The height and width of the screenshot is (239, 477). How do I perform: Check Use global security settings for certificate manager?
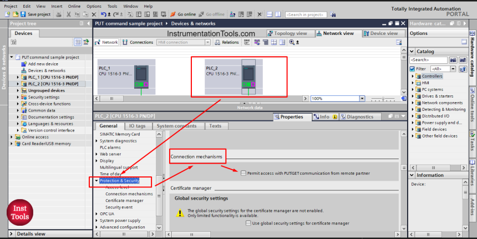[x=248, y=223]
